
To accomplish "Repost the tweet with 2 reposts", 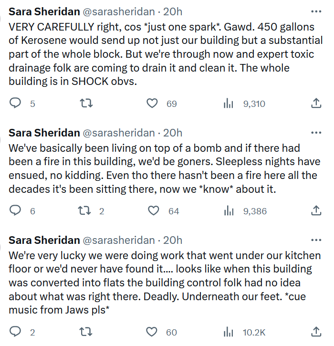I will [85, 210].
